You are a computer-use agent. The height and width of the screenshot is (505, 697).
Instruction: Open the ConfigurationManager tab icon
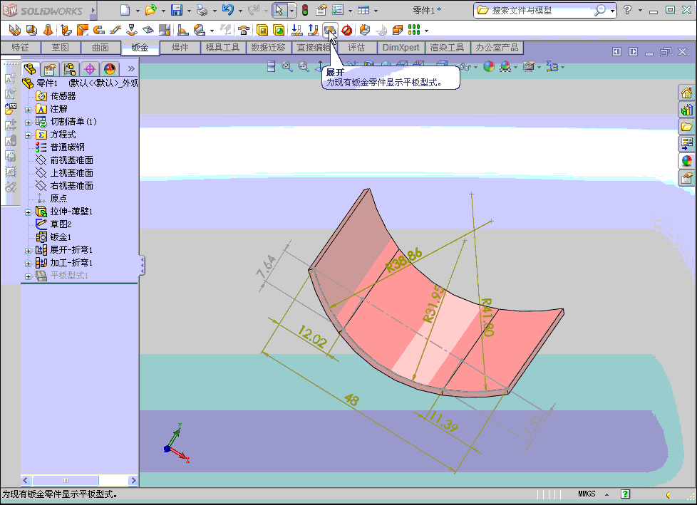tap(70, 69)
